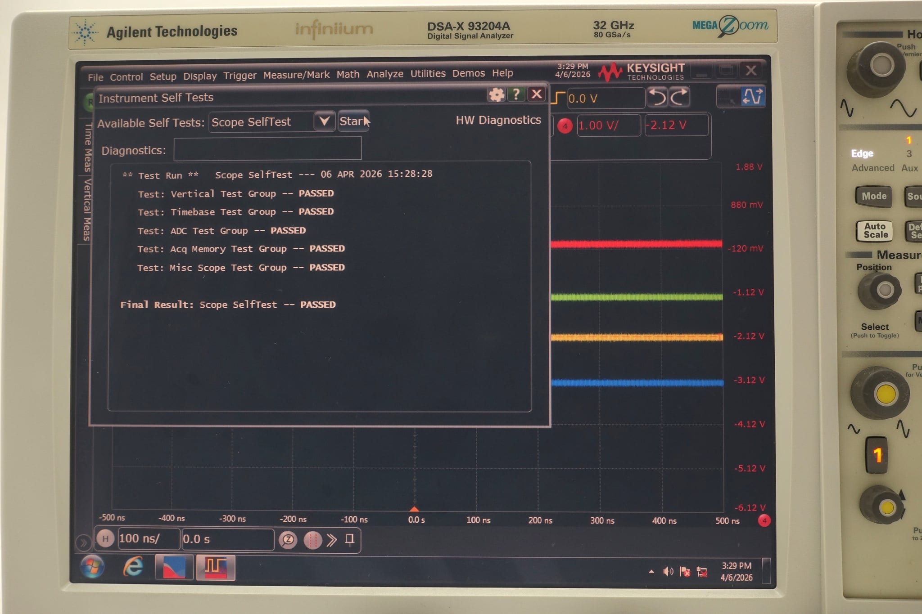922x614 pixels.
Task: Click 'Timebase Test Group -- PASSED' result line
Action: [235, 212]
